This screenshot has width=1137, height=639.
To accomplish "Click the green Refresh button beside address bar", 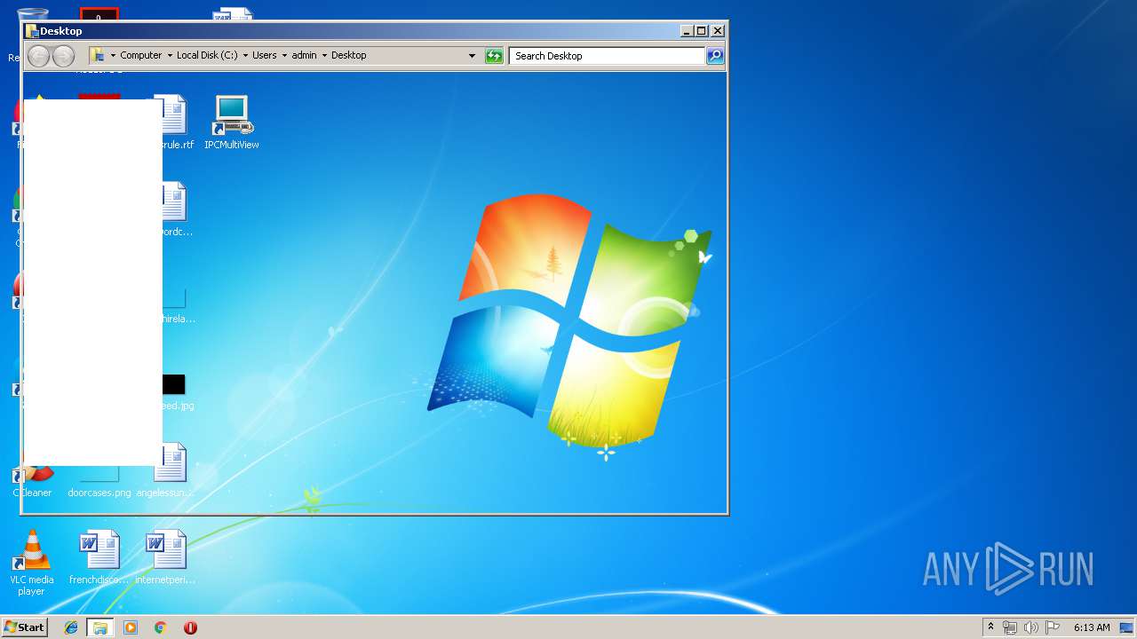I will (494, 56).
